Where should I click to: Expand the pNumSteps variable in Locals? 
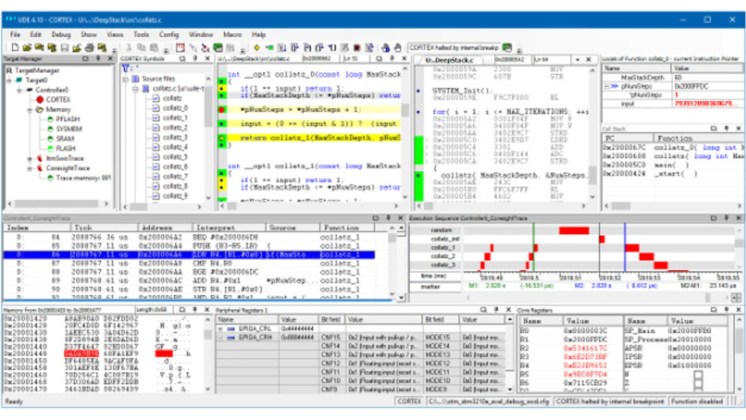(607, 86)
